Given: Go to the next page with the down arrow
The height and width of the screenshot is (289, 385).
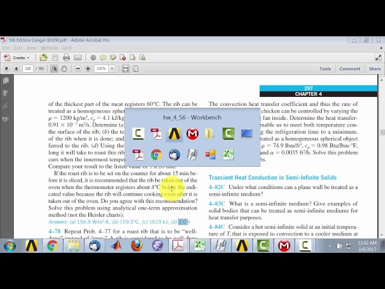Looking at the screenshot, I should coord(16,69).
